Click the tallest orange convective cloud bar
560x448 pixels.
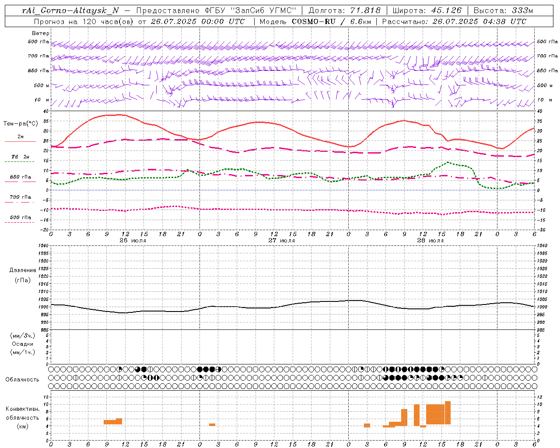tap(448, 413)
